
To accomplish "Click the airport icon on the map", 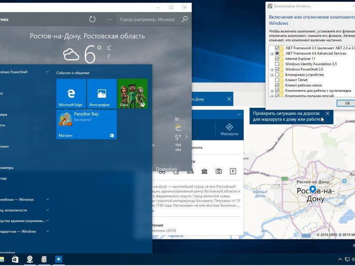I will pos(344,181).
